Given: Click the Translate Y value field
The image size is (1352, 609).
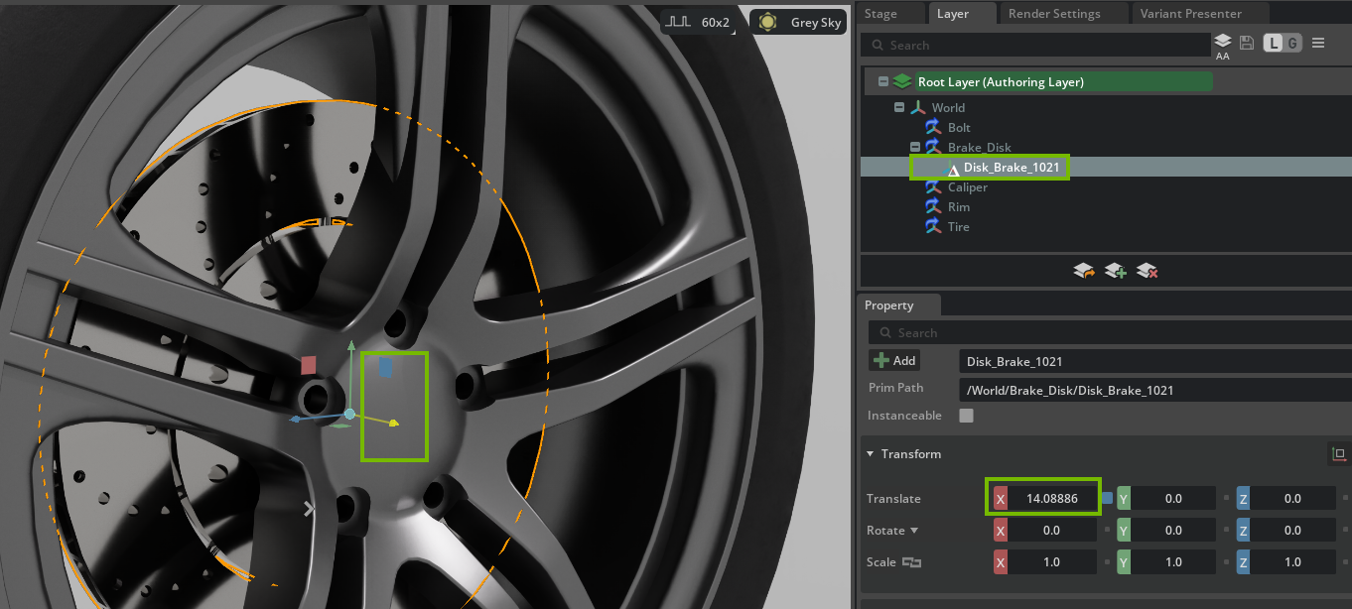Looking at the screenshot, I should [x=1173, y=499].
